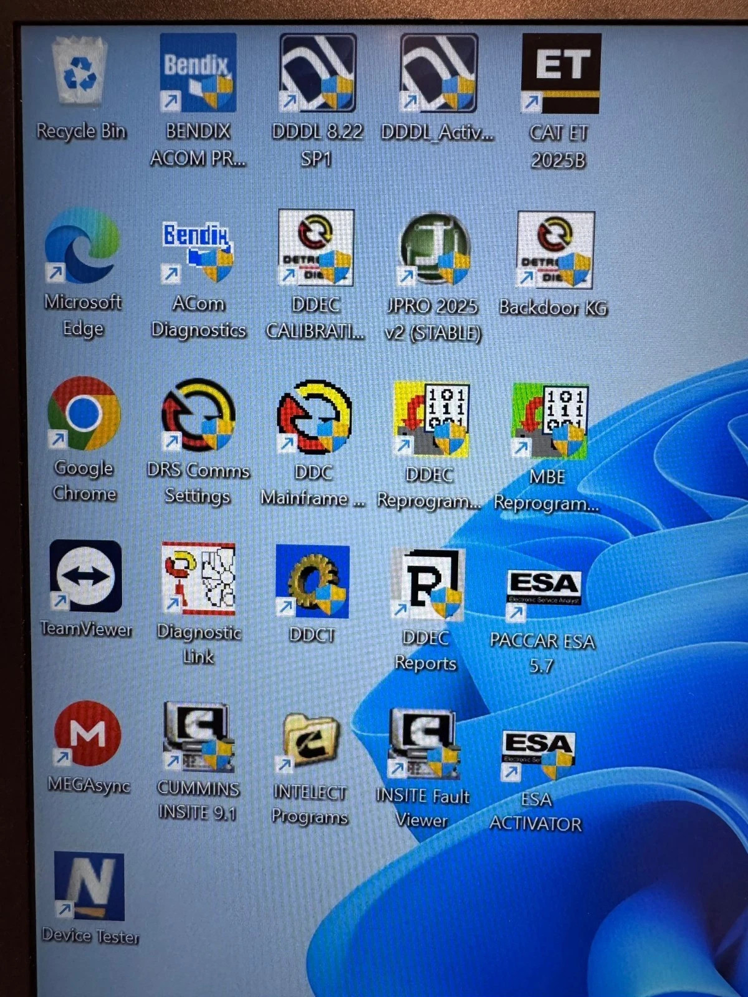Select MBE Reprogram... green icon

(x=550, y=421)
